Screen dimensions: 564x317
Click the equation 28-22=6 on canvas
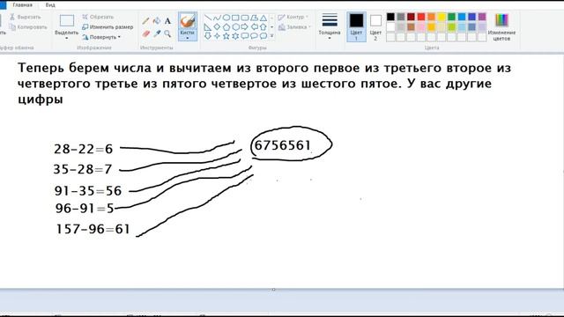pyautogui.click(x=84, y=149)
